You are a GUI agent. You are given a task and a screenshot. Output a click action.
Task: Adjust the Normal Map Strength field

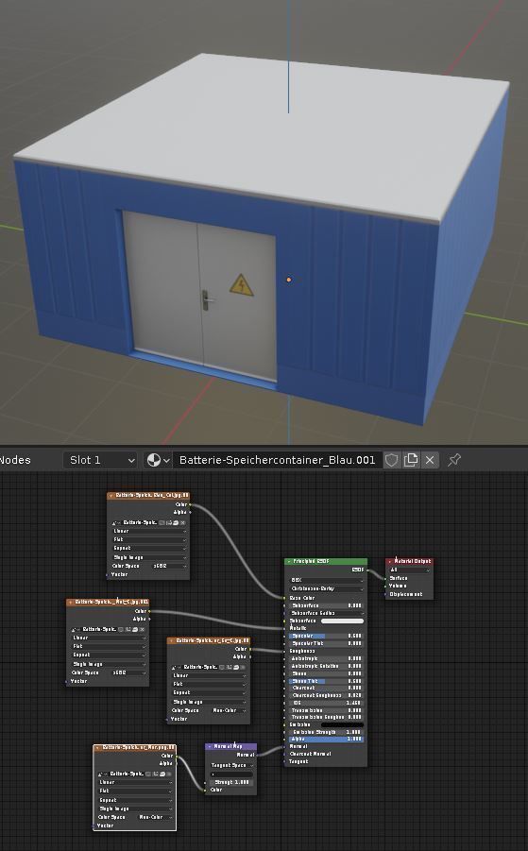tap(231, 782)
